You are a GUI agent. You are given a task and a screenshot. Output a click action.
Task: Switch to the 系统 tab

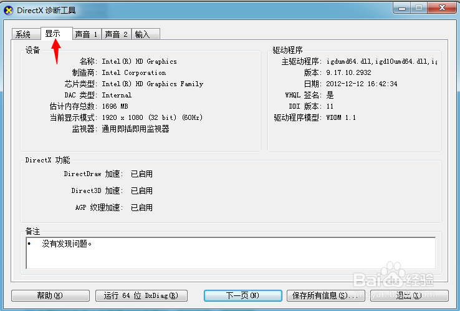(26, 34)
